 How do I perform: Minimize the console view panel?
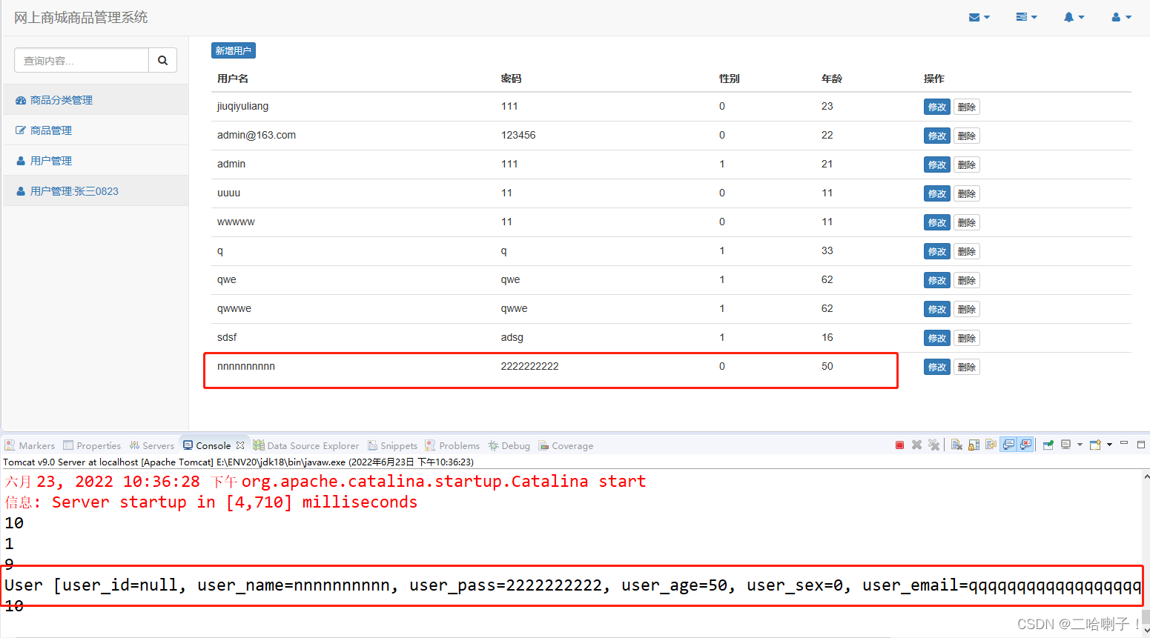click(1124, 443)
